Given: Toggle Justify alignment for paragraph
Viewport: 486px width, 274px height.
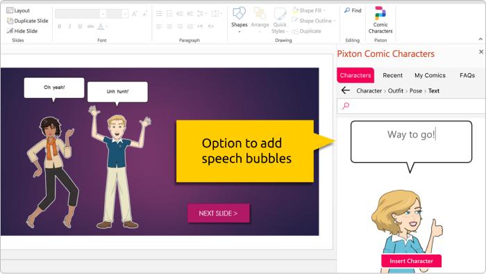Looking at the screenshot, I should [190, 26].
